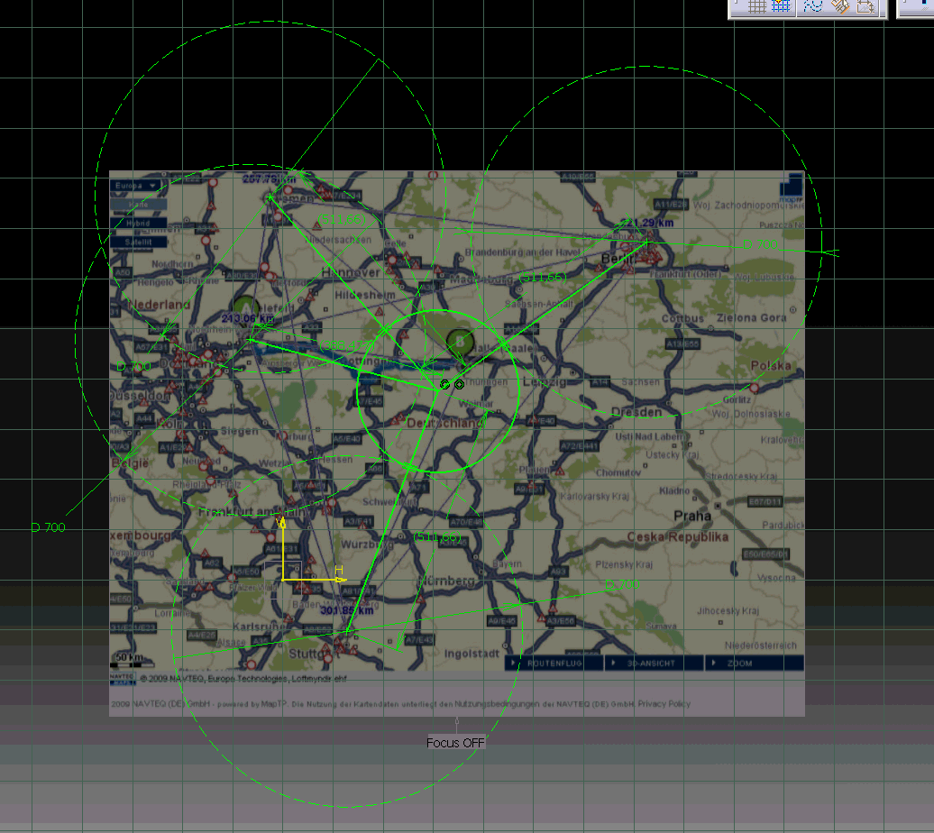Click the Ingolstadt city label
Viewport: 934px width, 833px height.
[x=472, y=654]
